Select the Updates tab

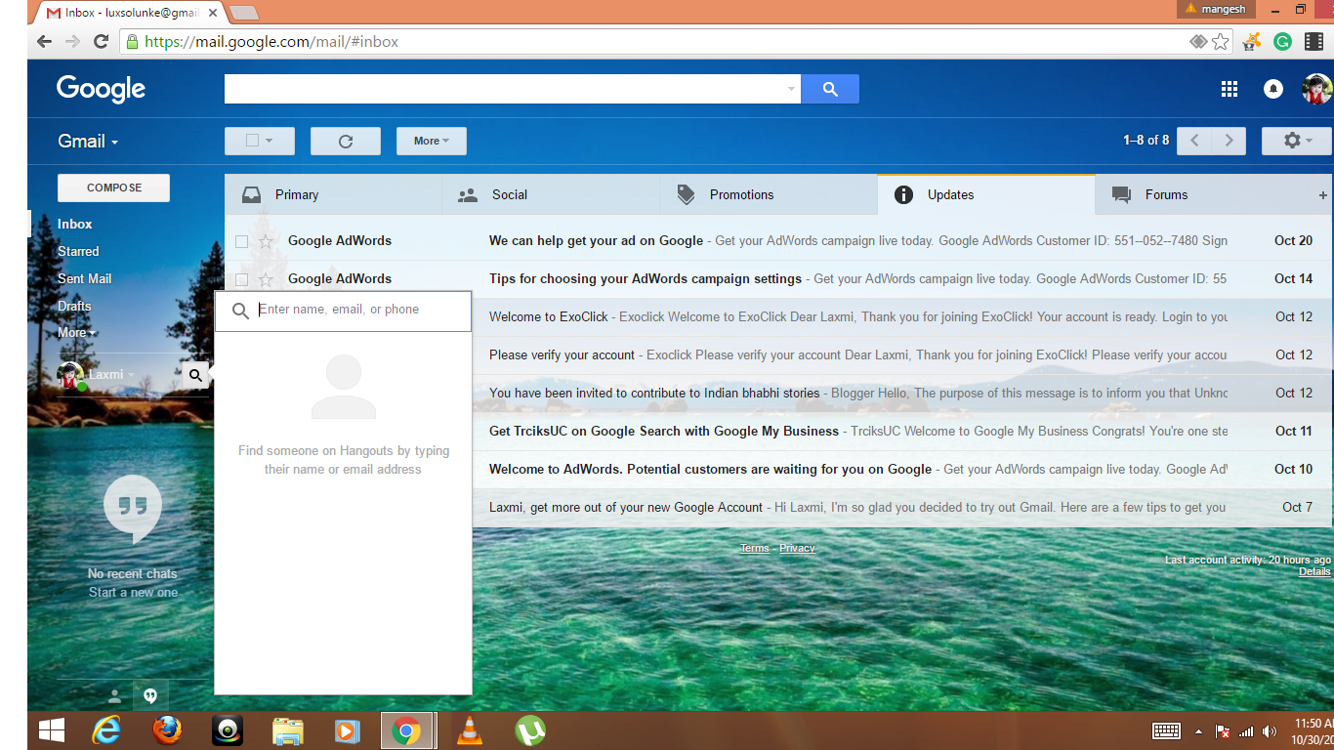click(986, 194)
